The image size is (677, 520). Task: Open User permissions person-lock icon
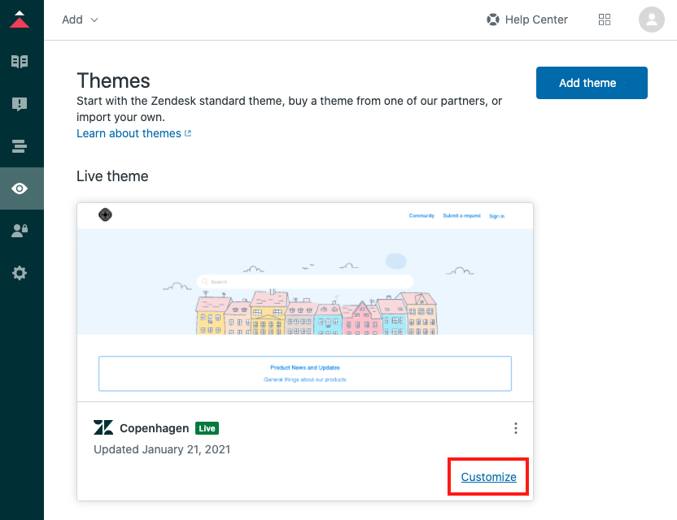(20, 231)
